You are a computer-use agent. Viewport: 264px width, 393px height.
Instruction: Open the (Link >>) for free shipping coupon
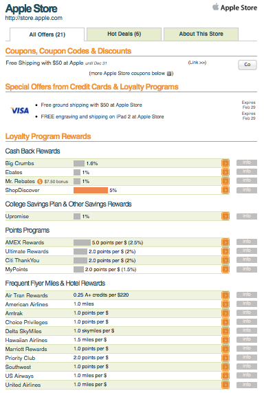point(197,63)
